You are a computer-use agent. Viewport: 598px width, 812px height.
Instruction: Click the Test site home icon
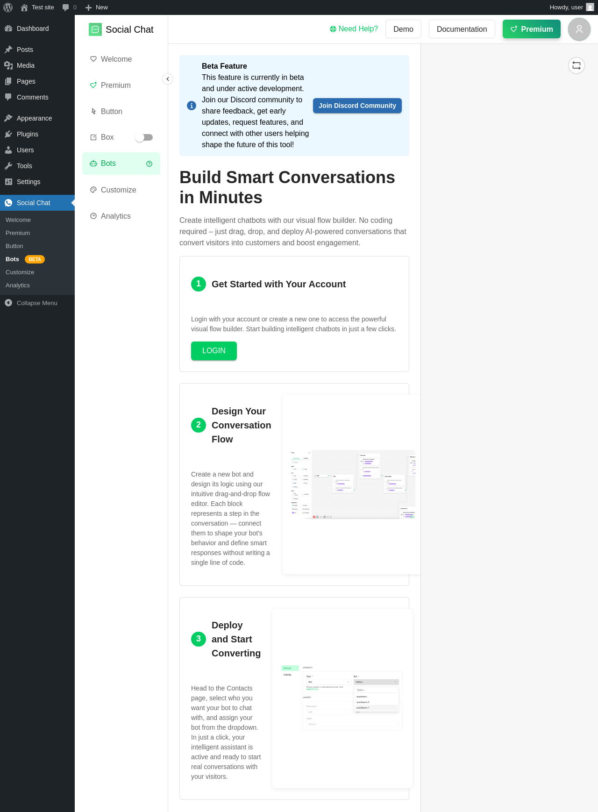pyautogui.click(x=24, y=7)
